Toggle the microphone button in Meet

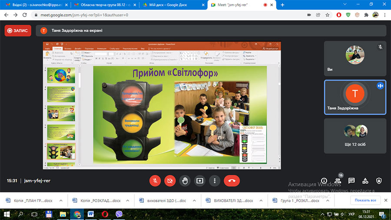pos(155,180)
